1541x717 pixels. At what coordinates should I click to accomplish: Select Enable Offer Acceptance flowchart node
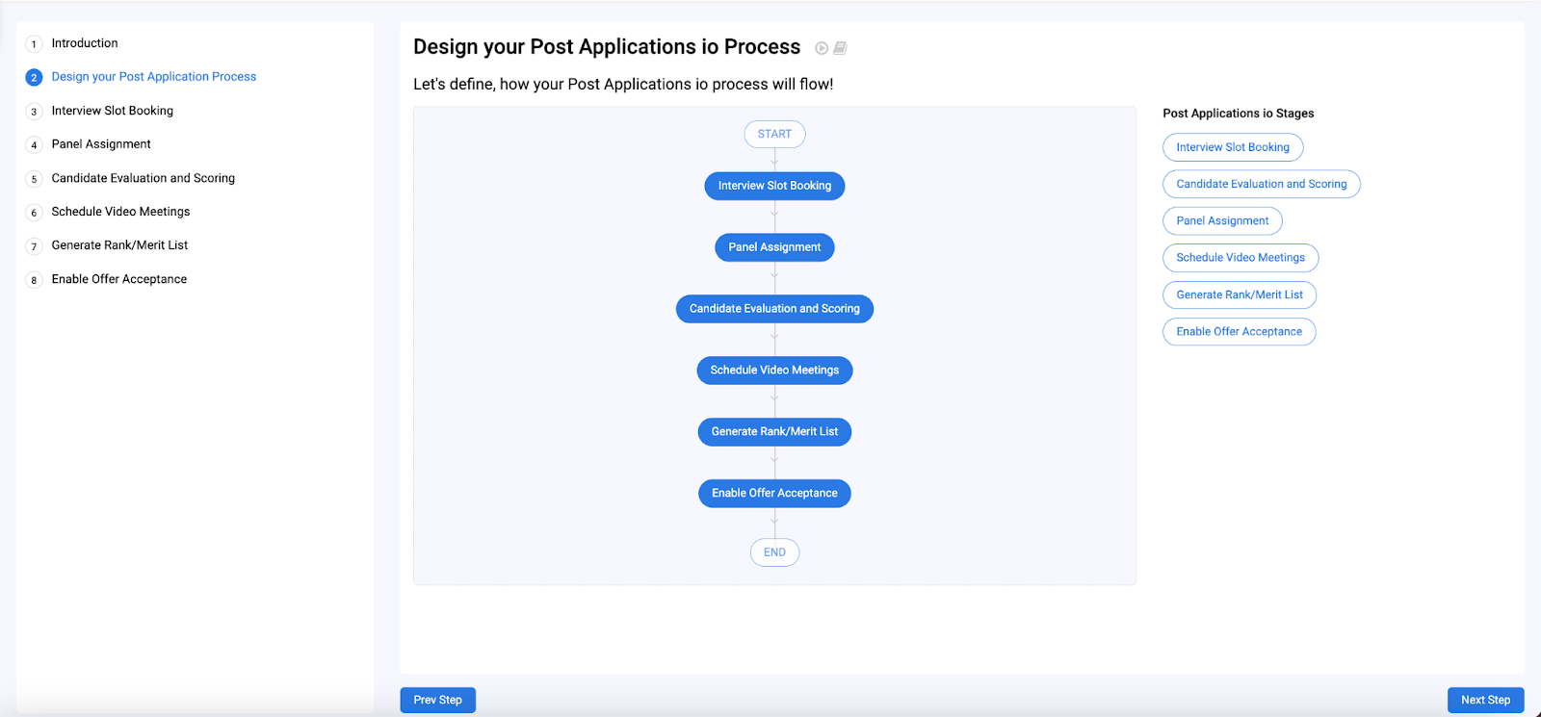774,494
